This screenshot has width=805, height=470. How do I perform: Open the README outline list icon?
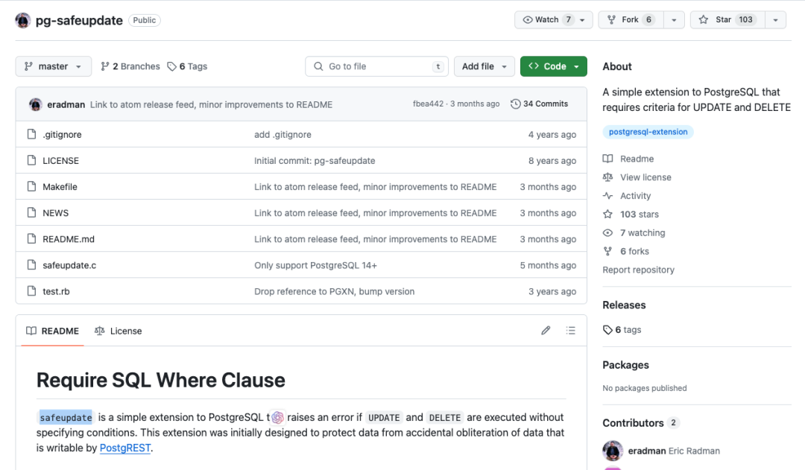click(571, 331)
